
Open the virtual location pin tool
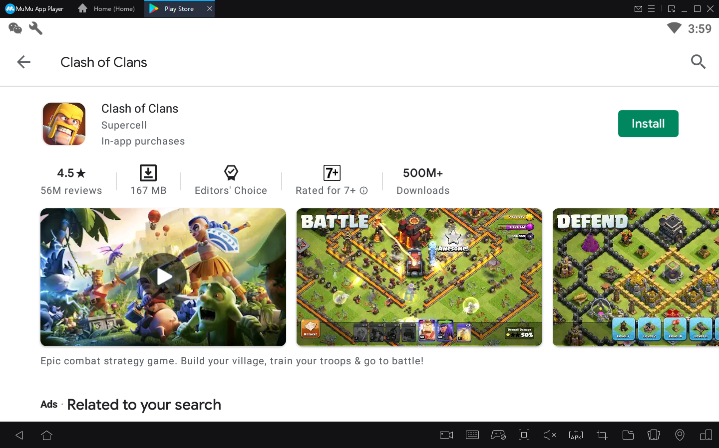tap(680, 435)
